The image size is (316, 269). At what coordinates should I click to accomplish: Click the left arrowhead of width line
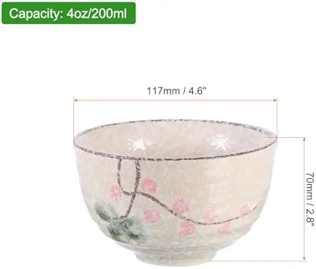tap(76, 100)
